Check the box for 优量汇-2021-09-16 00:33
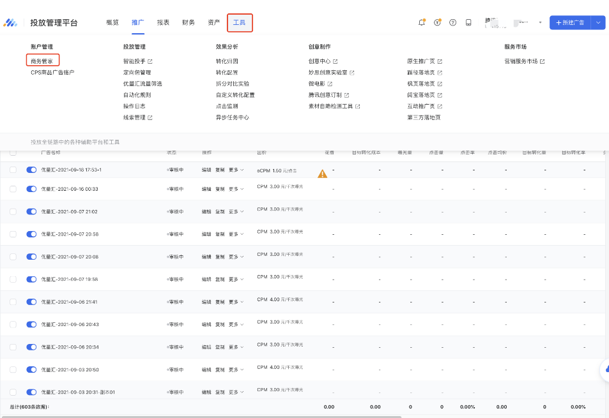This screenshot has height=418, width=609. point(13,189)
